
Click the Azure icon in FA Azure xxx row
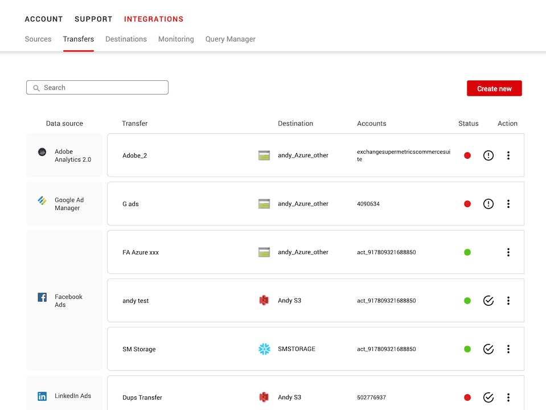pos(264,252)
